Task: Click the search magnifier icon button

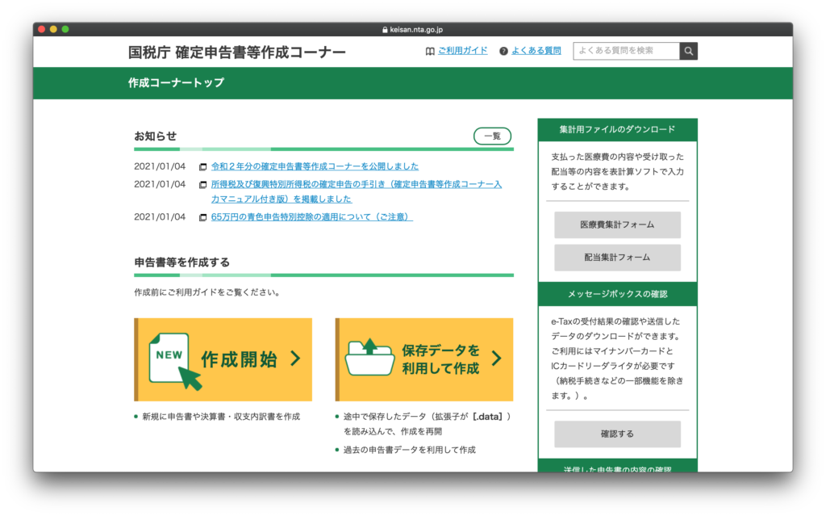Action: click(688, 51)
